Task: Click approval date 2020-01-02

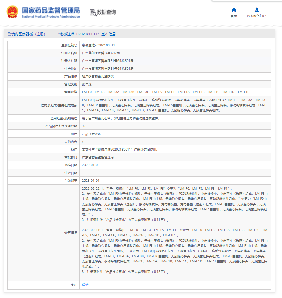Action: pos(91,165)
